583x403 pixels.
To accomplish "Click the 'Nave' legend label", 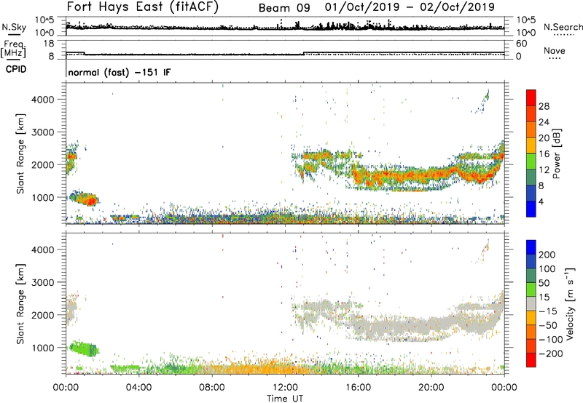I will [555, 50].
